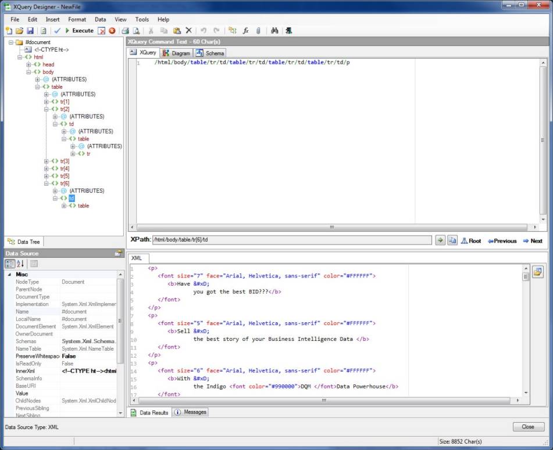The image size is (553, 450).
Task: Click the binoculars Find icon
Action: point(274,31)
